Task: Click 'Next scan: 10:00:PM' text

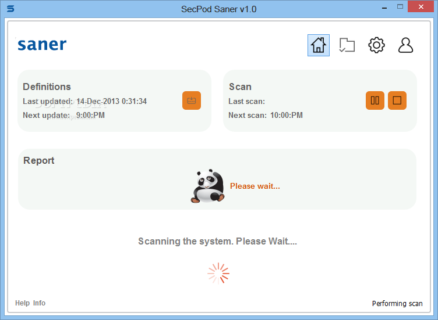Action: pos(266,115)
